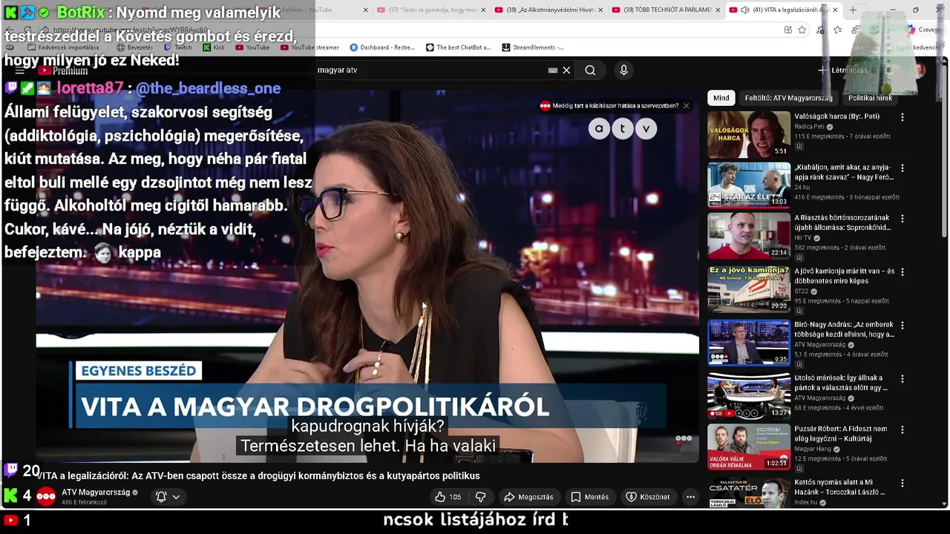Start voice search with the microphone icon
950x534 pixels.
[x=623, y=70]
